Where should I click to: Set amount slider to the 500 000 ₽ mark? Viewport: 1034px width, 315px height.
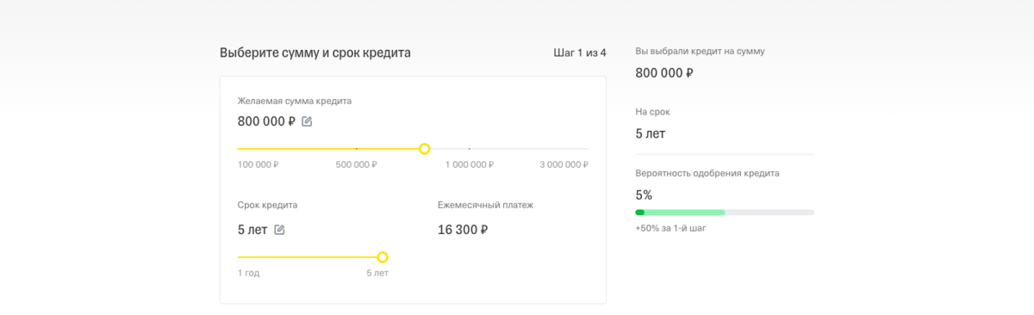(x=357, y=149)
